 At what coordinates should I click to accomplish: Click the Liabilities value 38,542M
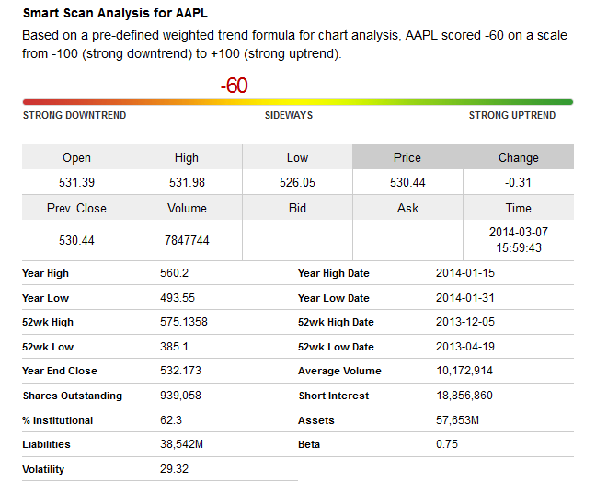pos(182,444)
